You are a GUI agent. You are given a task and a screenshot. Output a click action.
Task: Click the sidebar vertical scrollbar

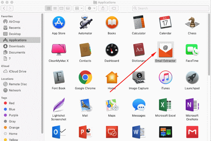[x=42, y=74]
